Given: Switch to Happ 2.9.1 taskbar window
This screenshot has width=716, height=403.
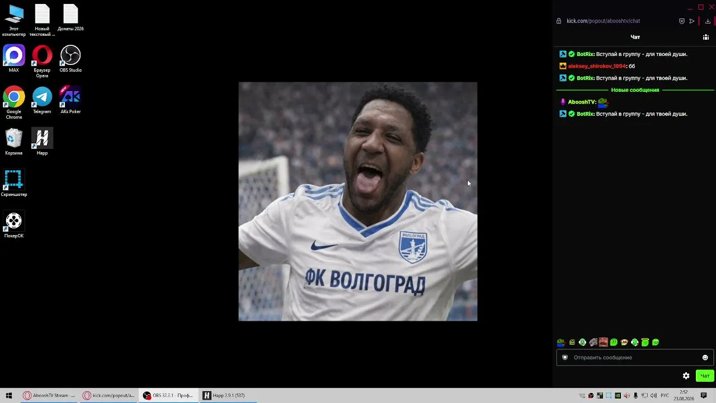Looking at the screenshot, I should tap(229, 396).
